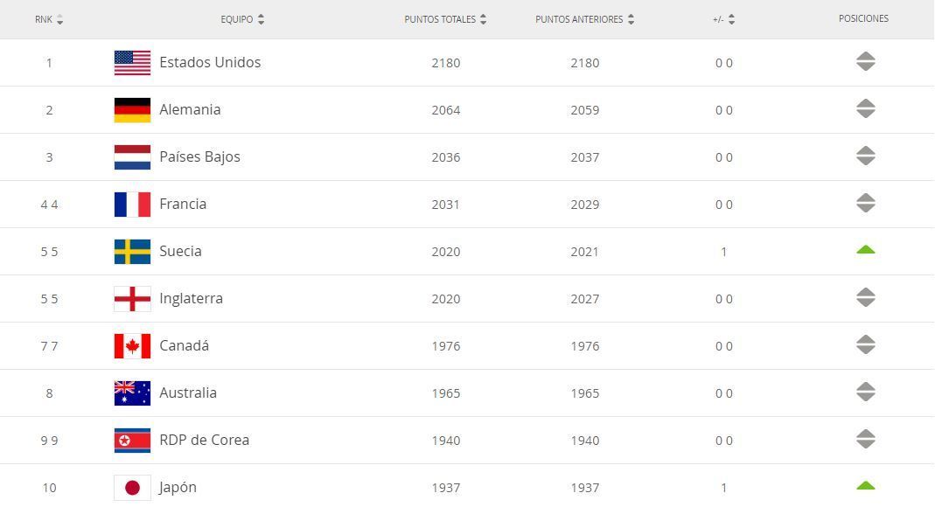Open the Estados Unidos team link
Viewport: 935px width, 507px height.
[210, 63]
